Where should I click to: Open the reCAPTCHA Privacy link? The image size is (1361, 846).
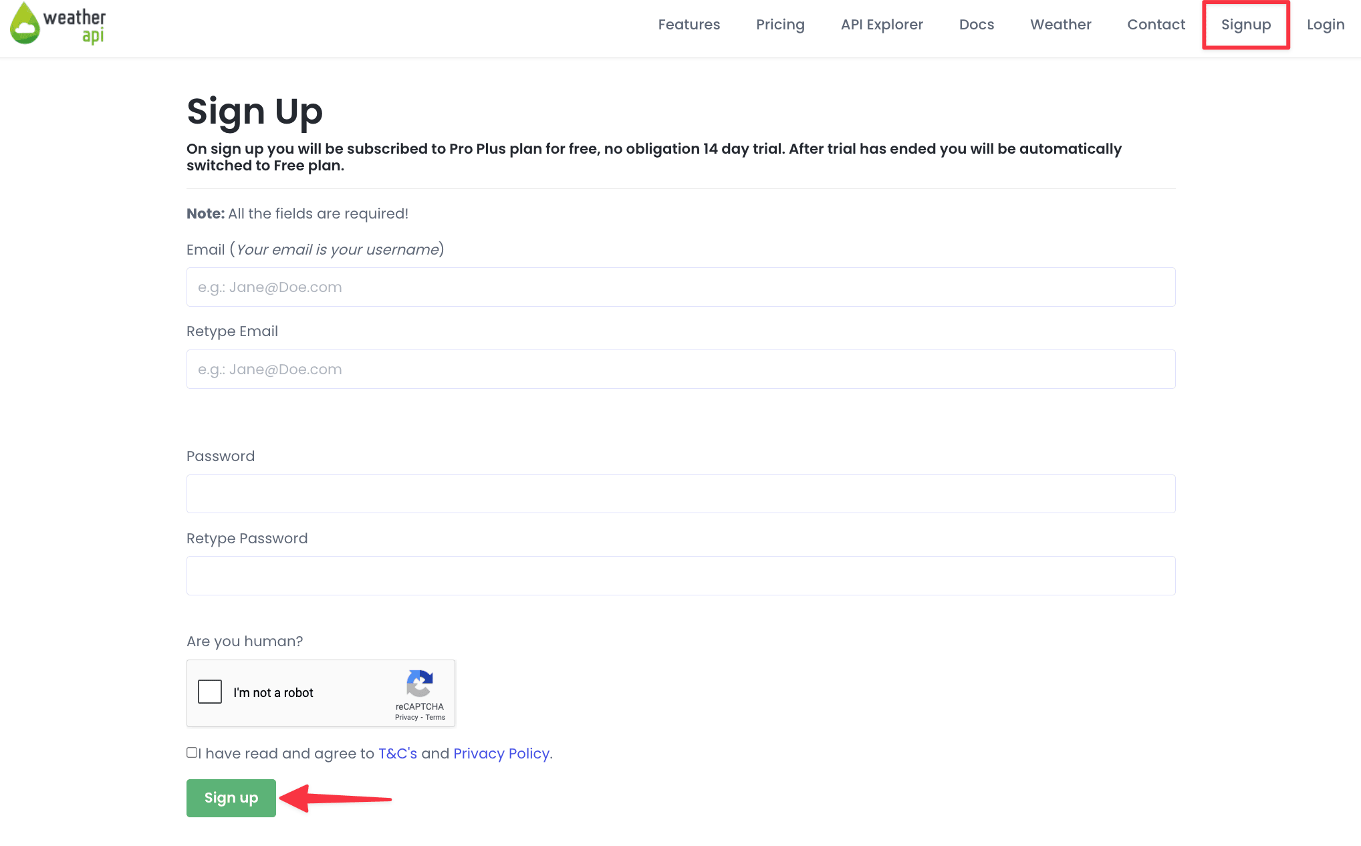click(405, 716)
